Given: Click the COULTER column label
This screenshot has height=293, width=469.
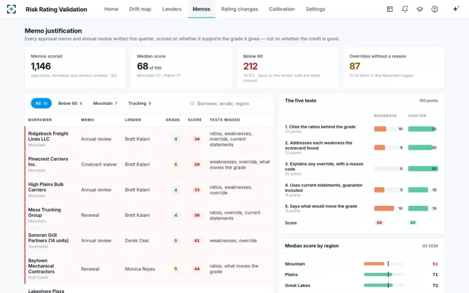Looking at the screenshot, I should [x=417, y=116].
